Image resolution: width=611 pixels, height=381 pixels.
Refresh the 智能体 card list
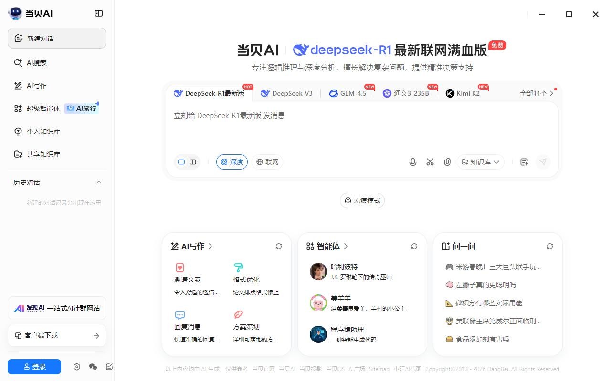point(414,246)
